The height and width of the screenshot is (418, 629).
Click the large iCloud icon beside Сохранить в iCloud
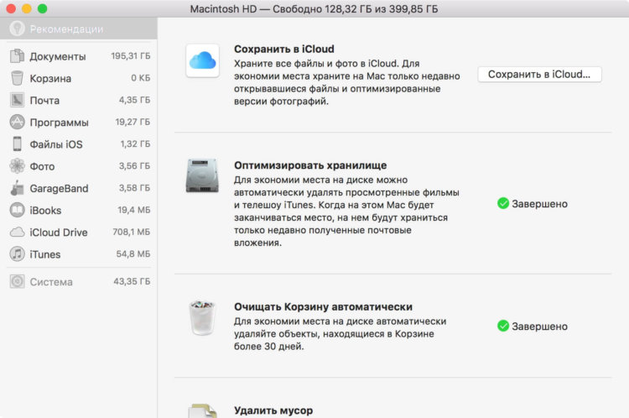[203, 60]
